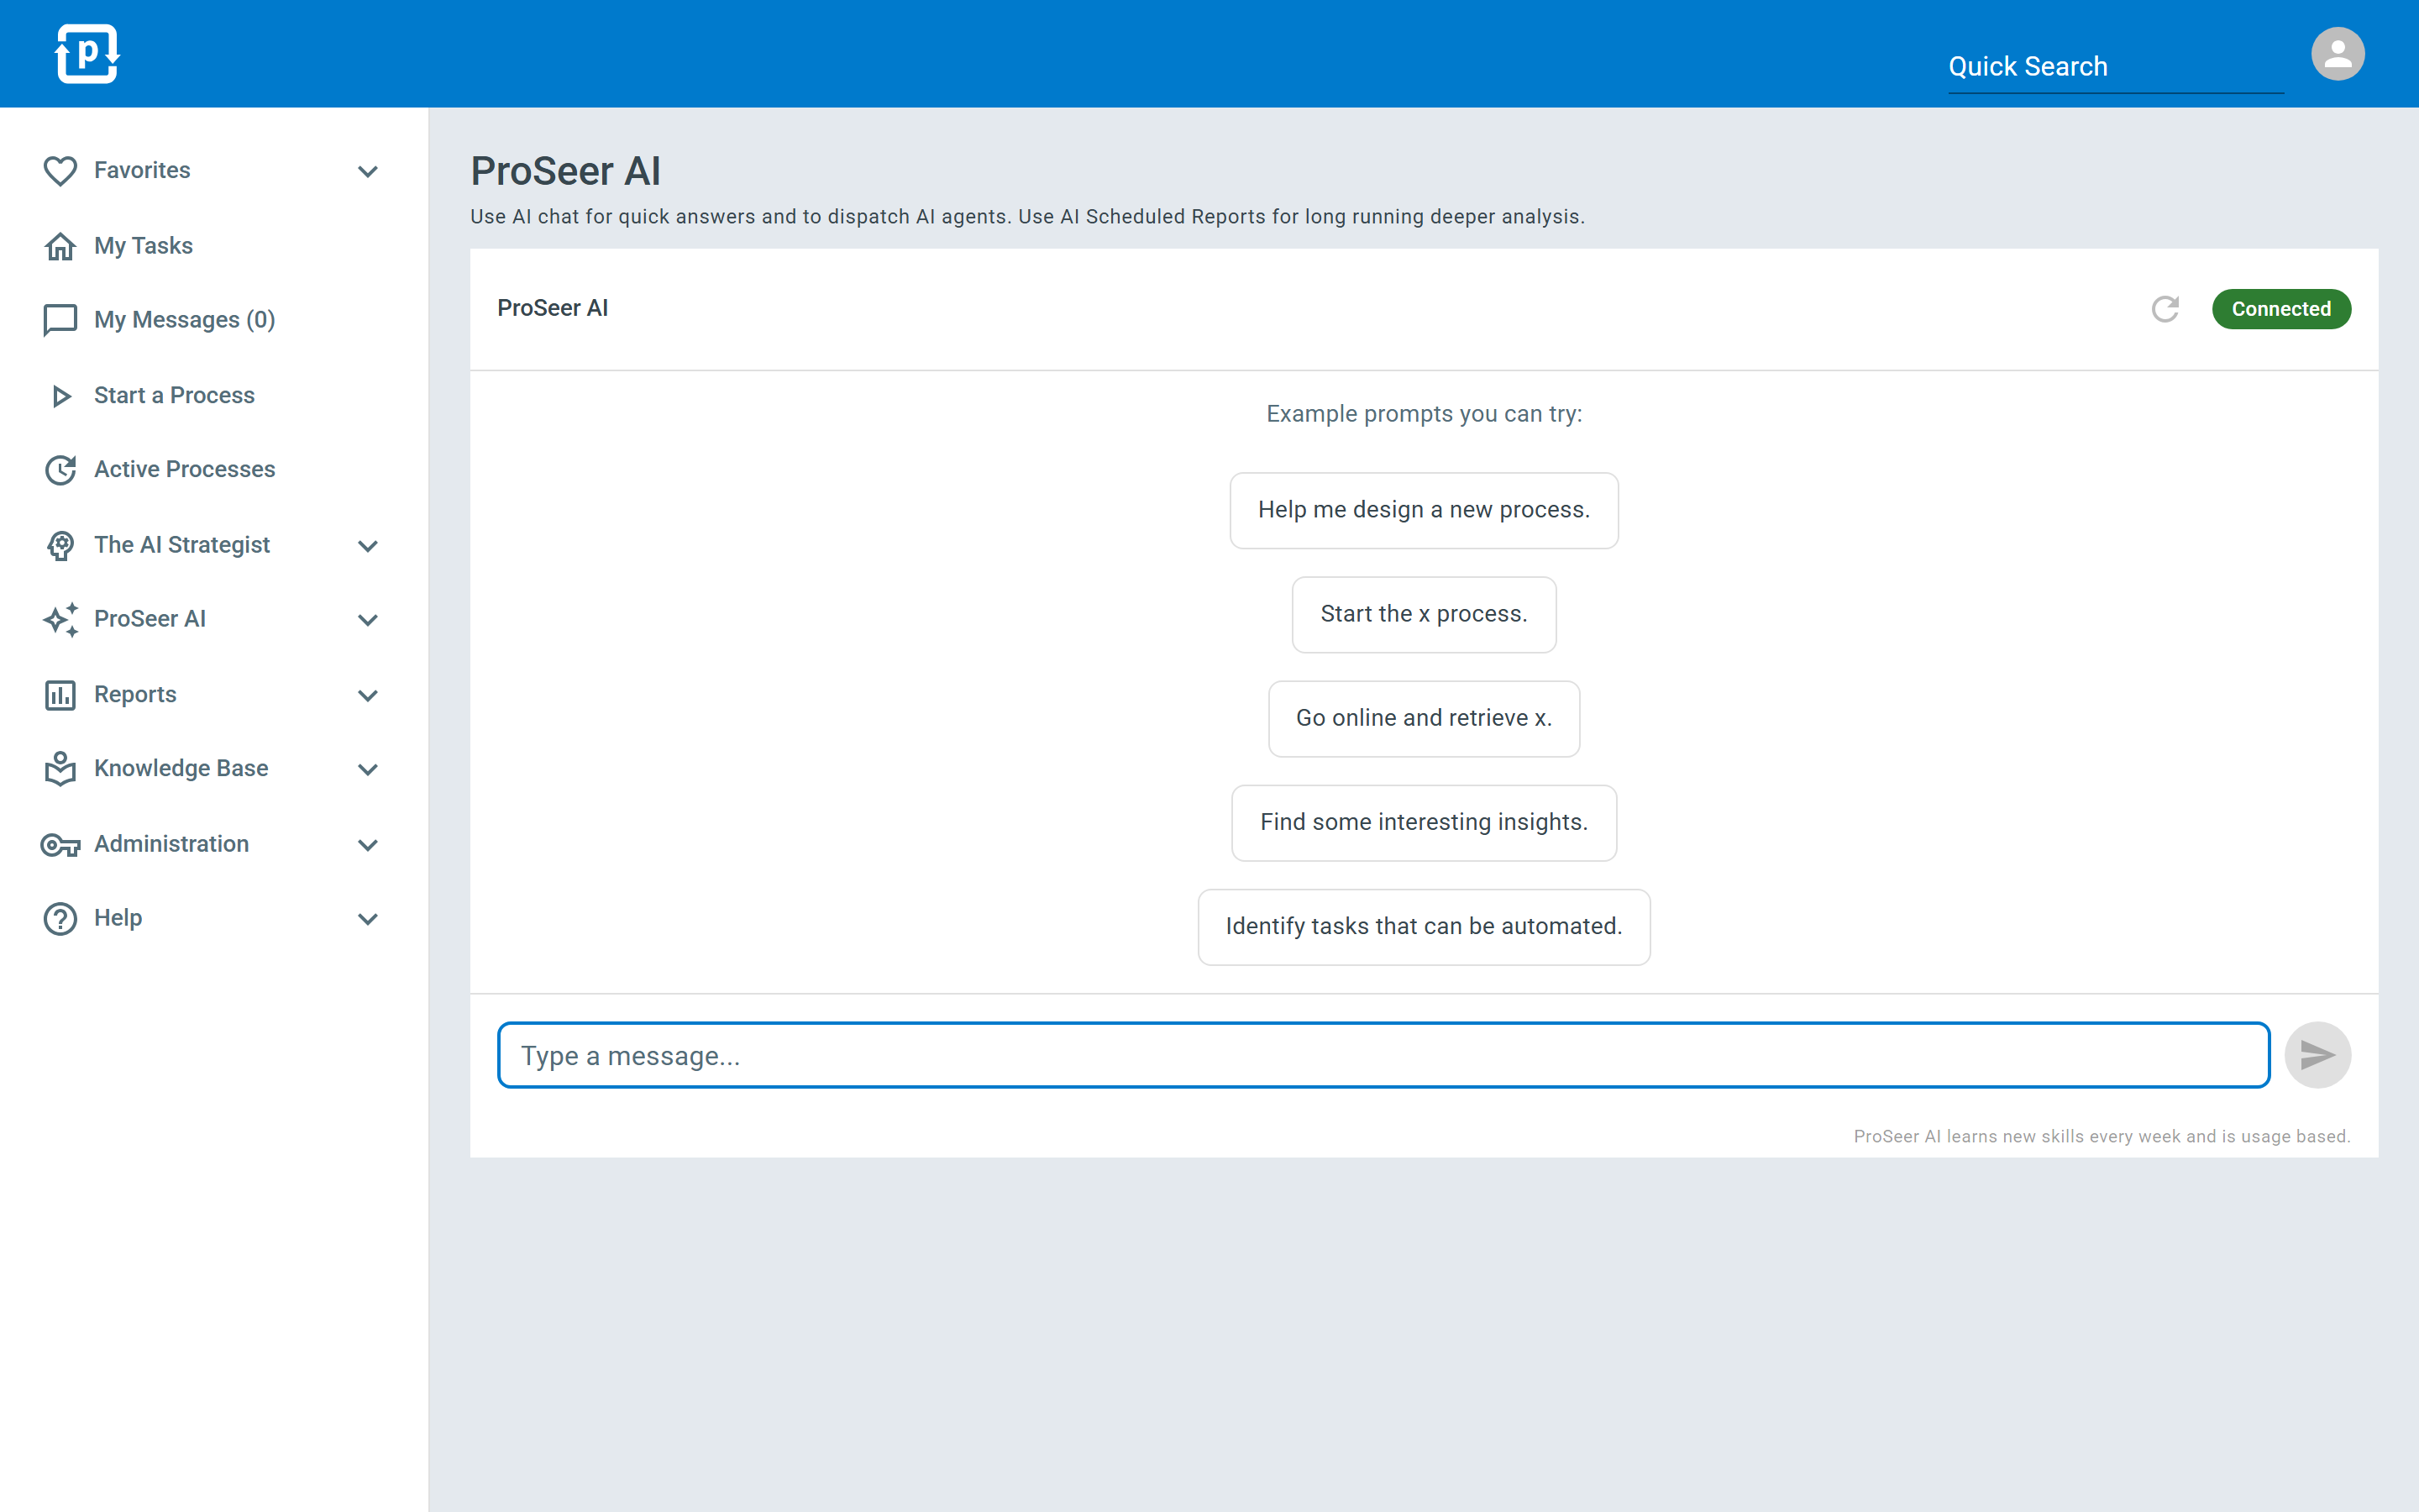Expand the Reports chevron

tap(368, 695)
